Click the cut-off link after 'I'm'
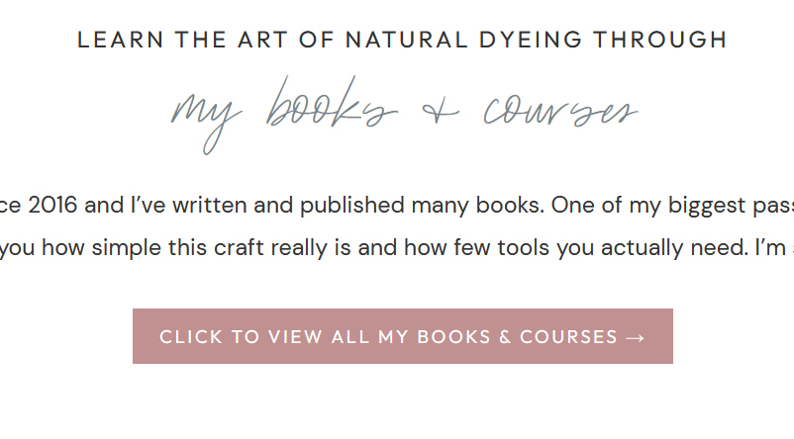 792,248
